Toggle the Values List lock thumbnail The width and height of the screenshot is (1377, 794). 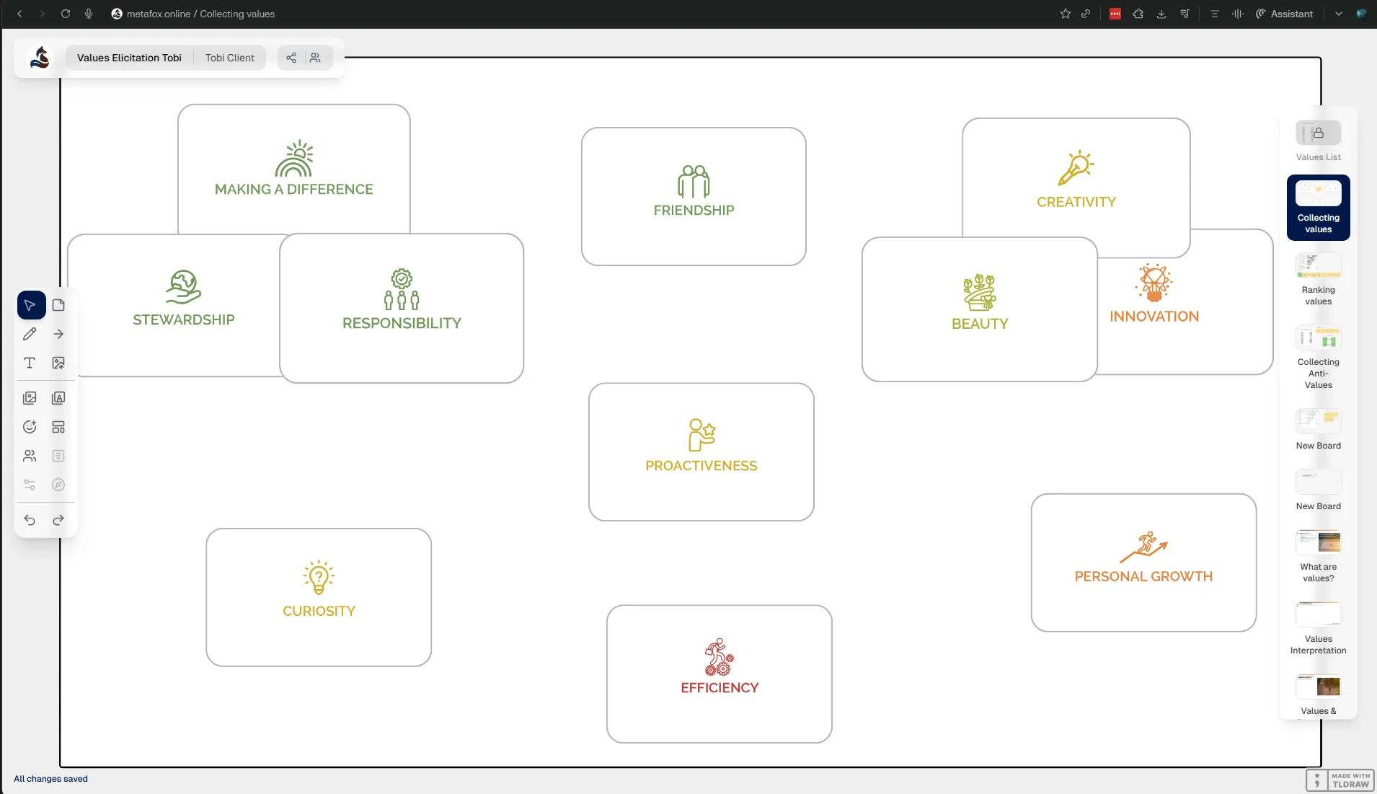pyautogui.click(x=1318, y=133)
